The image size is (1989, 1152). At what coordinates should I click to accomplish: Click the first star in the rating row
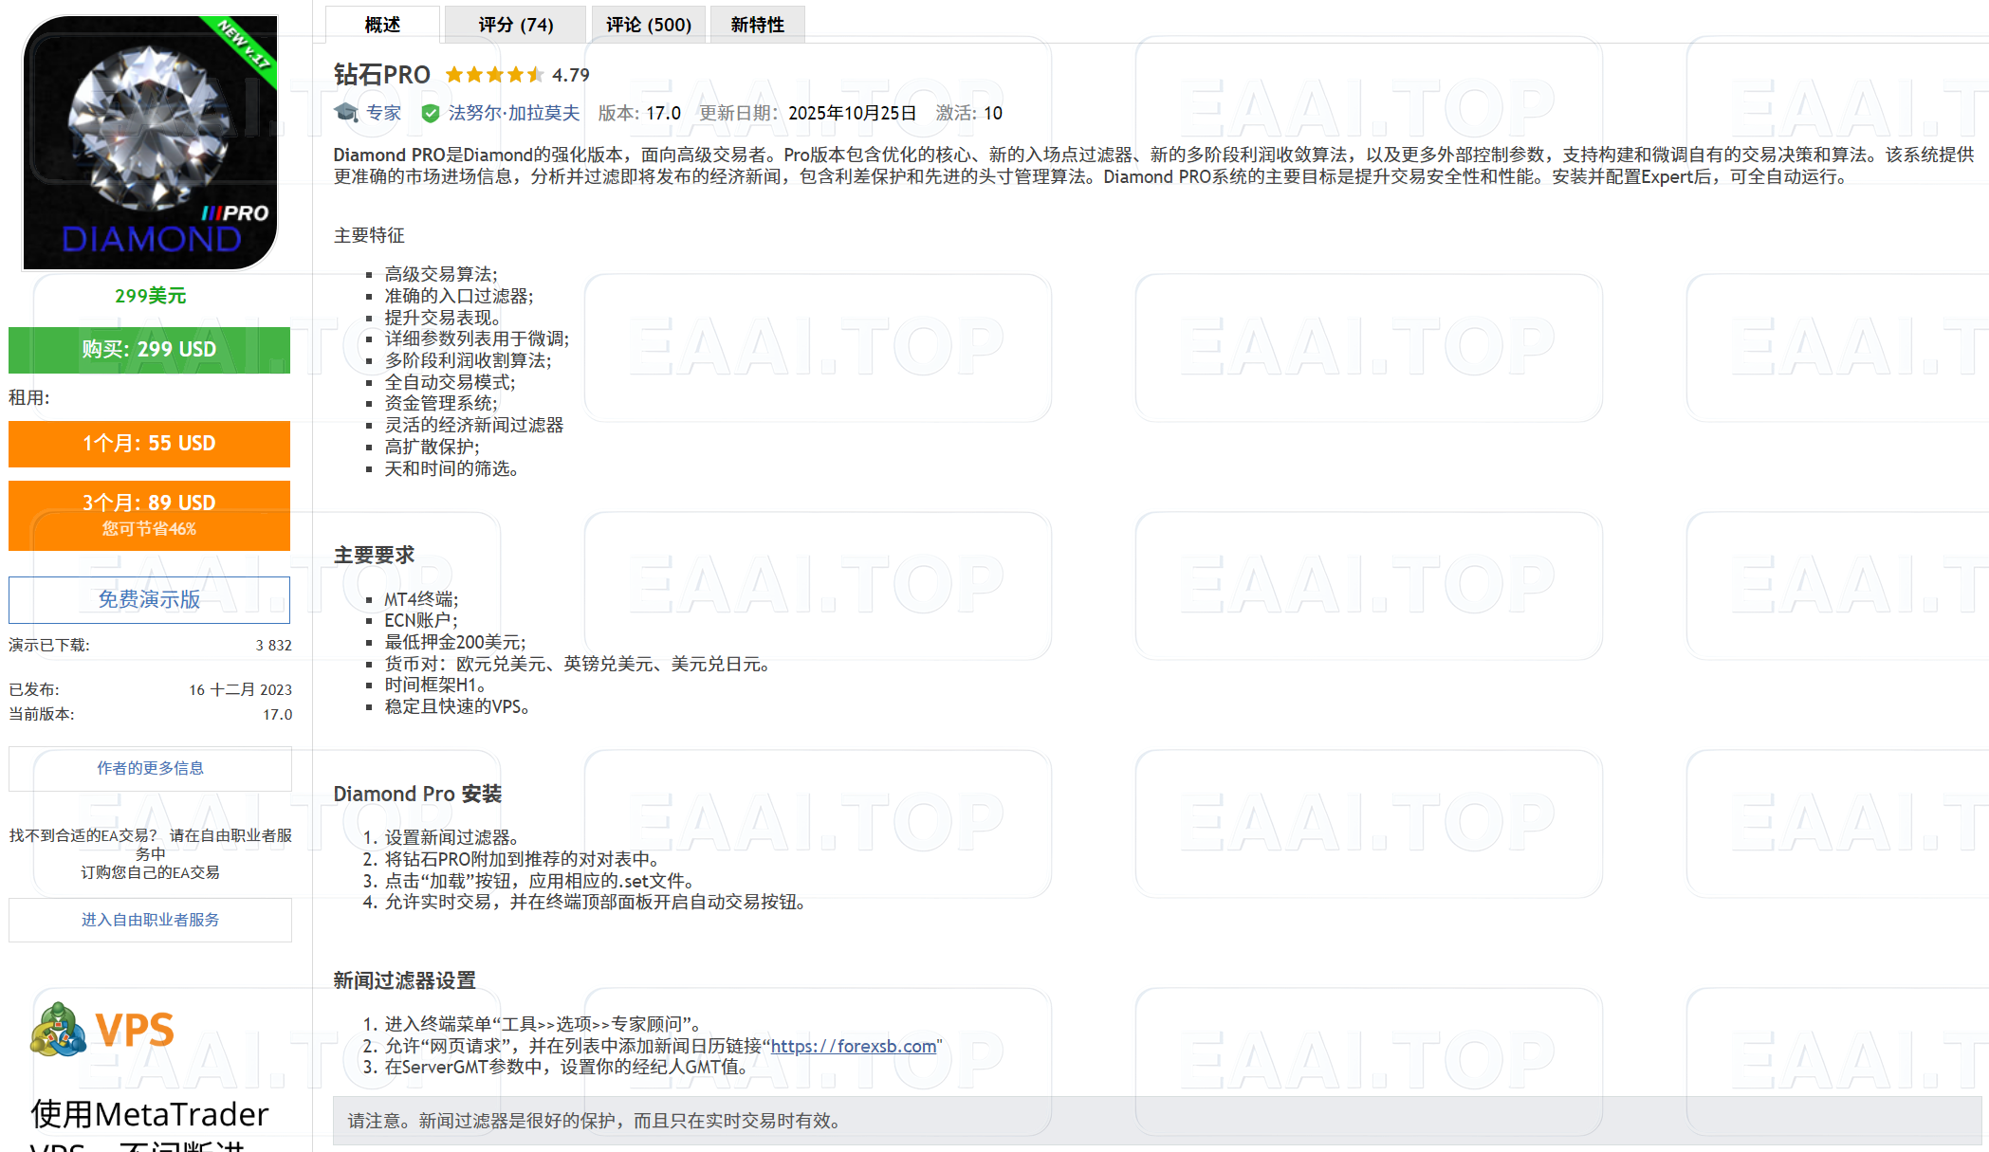(x=454, y=74)
